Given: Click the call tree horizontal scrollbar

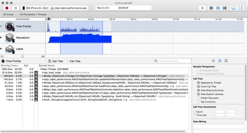Looking at the screenshot, I should pyautogui.click(x=93, y=131).
